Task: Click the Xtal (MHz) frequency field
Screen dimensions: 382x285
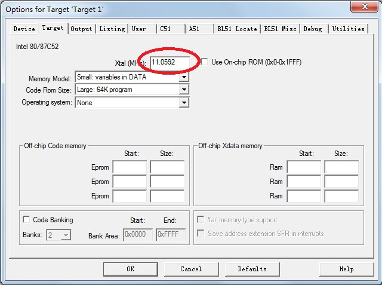Action: click(x=170, y=62)
